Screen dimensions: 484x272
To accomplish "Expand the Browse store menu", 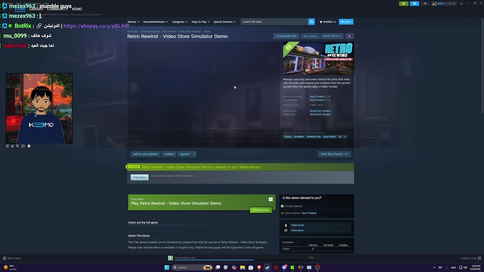I will 133,22.
